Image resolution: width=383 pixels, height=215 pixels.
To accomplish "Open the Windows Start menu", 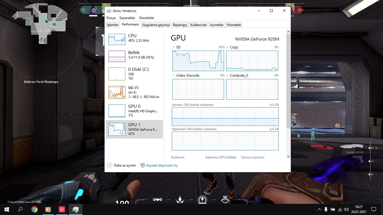I will point(6,209).
